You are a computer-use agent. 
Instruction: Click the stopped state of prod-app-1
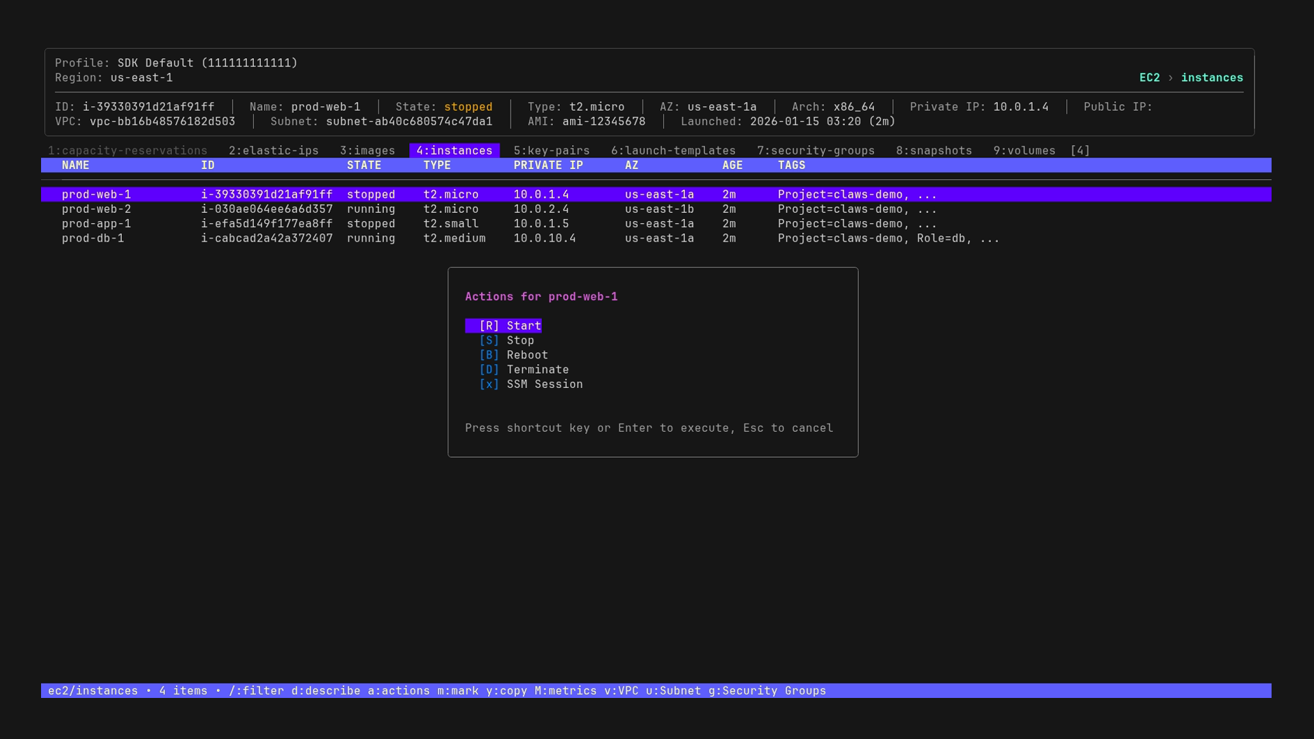(x=371, y=224)
